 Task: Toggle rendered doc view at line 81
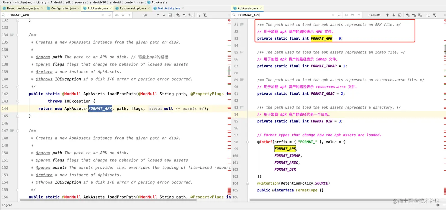tap(242, 24)
